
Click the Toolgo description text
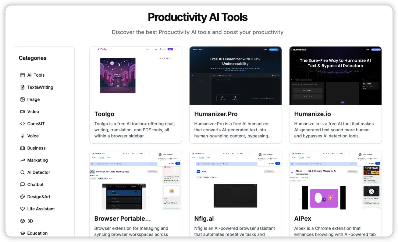click(x=134, y=130)
